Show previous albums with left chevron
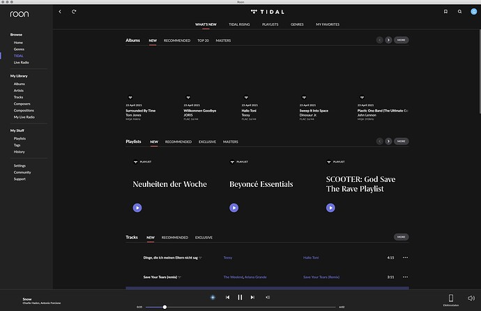The width and height of the screenshot is (481, 311). coord(379,40)
